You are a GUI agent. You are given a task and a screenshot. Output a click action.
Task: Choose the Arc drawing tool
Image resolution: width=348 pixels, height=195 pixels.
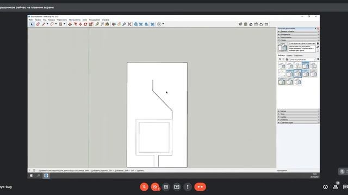click(x=52, y=24)
